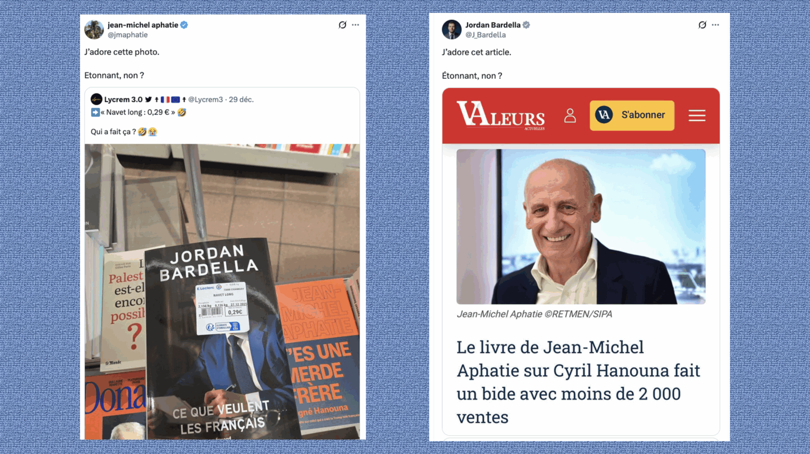Click the Grok icon on Aphatie's tweet
This screenshot has height=454, width=810.
[342, 25]
